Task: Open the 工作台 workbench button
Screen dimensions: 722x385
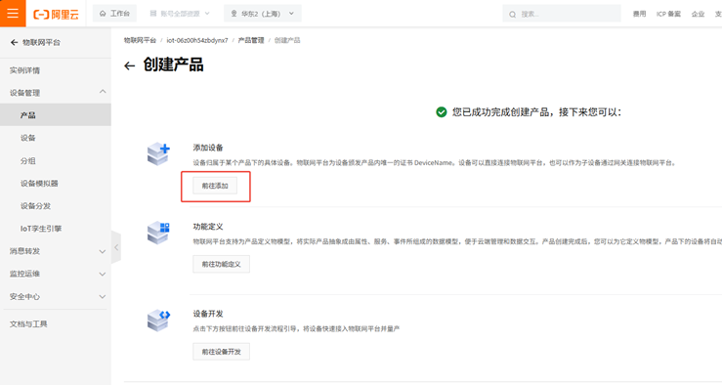Action: [x=114, y=14]
